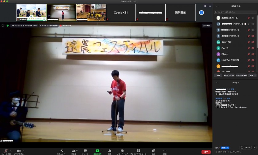Toggle video icon for 遠農物語 (host) row
The image size is (258, 155).
(253, 18)
